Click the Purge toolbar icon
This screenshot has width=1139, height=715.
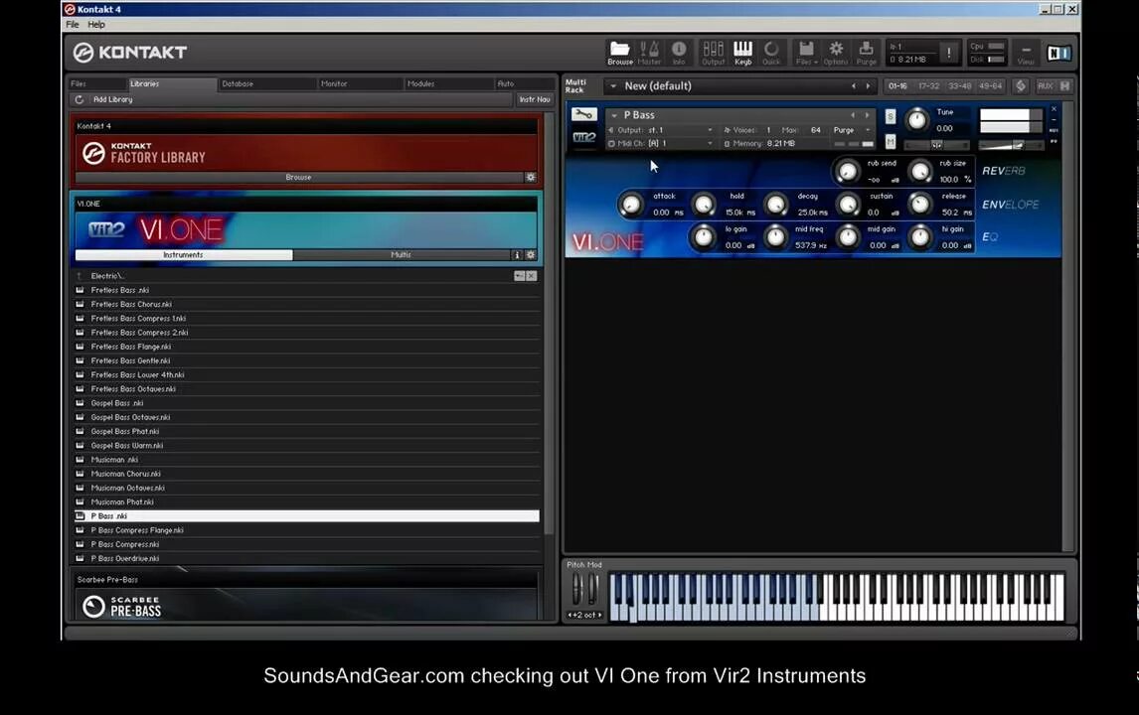(x=866, y=53)
